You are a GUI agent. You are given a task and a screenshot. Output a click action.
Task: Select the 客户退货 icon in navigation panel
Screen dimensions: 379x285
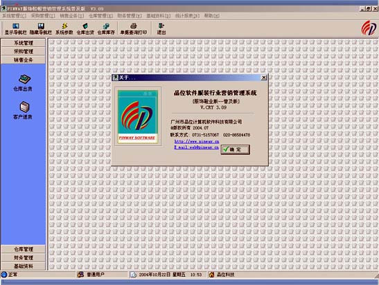tap(24, 107)
